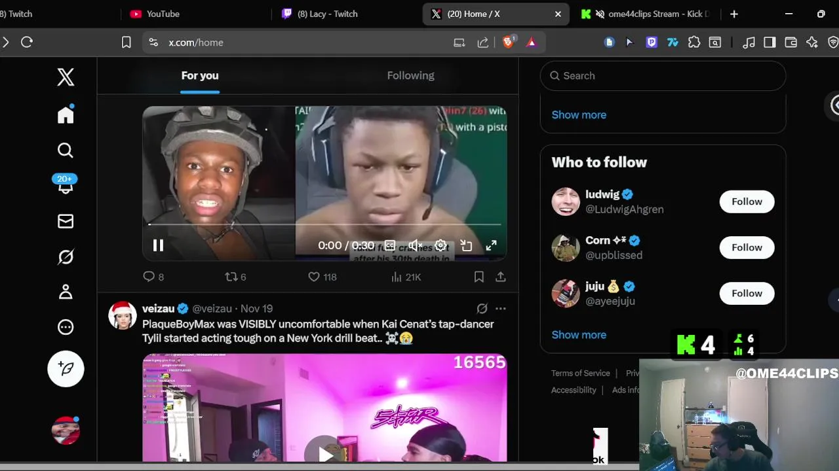Click Show more above Who to follow
The image size is (839, 471).
[579, 114]
